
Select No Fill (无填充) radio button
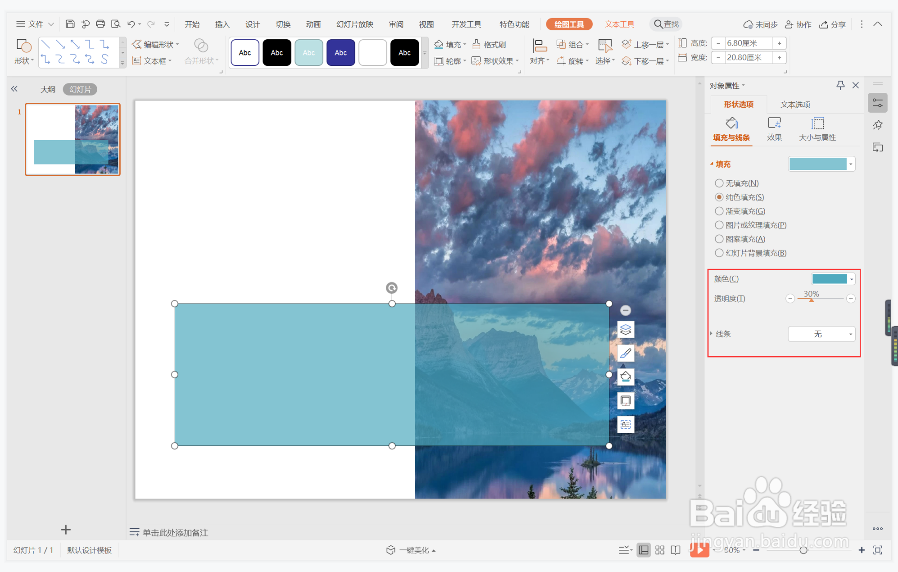pyautogui.click(x=719, y=183)
